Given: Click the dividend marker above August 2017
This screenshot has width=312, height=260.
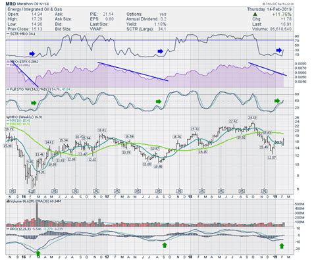Looking at the screenshot, I should click(x=159, y=191).
